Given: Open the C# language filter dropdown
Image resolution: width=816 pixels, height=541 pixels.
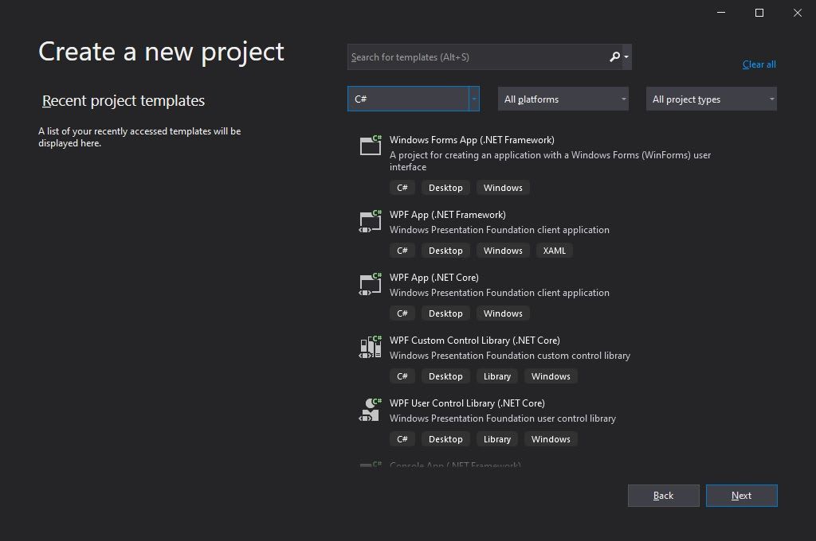Looking at the screenshot, I should tap(414, 99).
